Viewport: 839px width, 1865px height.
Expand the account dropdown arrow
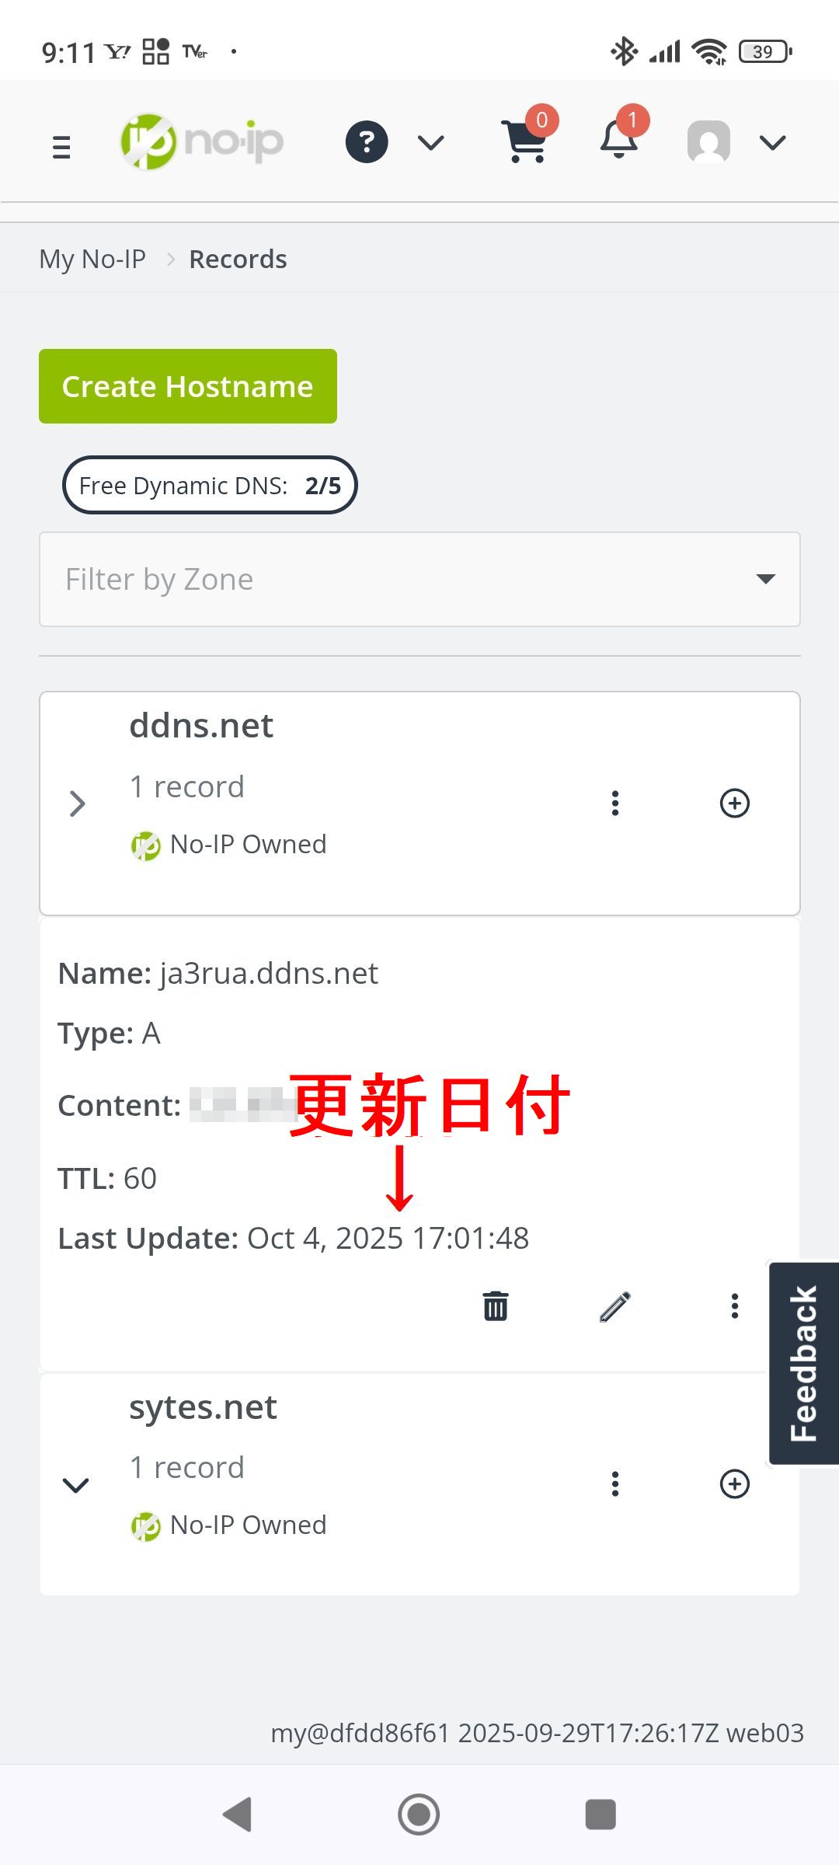[x=773, y=142]
